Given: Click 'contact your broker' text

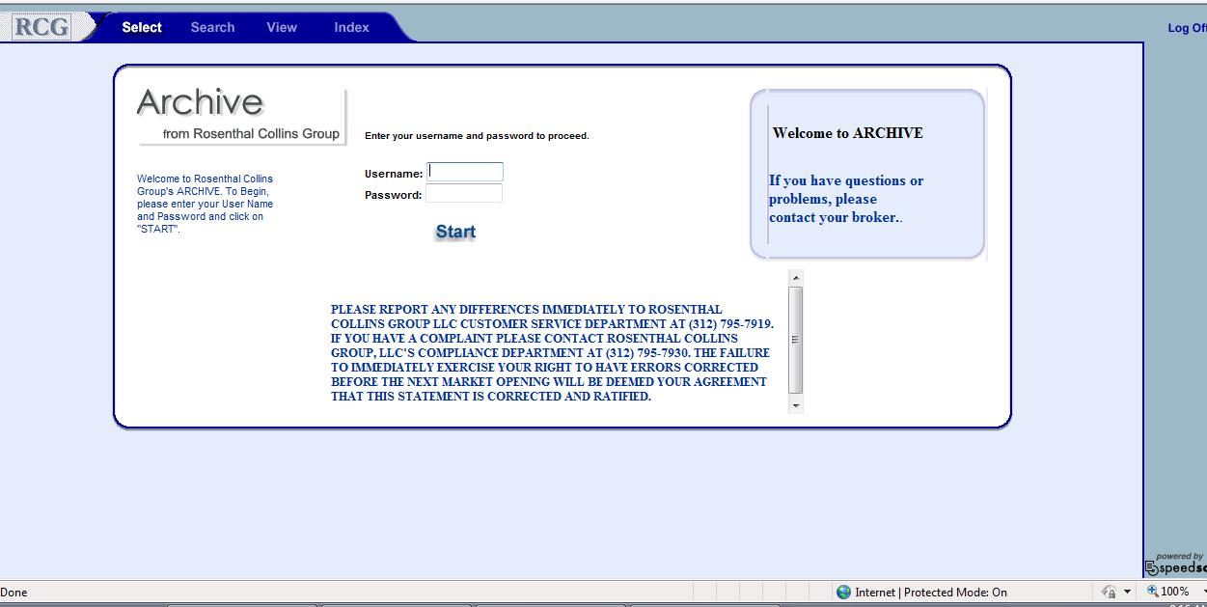Looking at the screenshot, I should click(x=834, y=217).
